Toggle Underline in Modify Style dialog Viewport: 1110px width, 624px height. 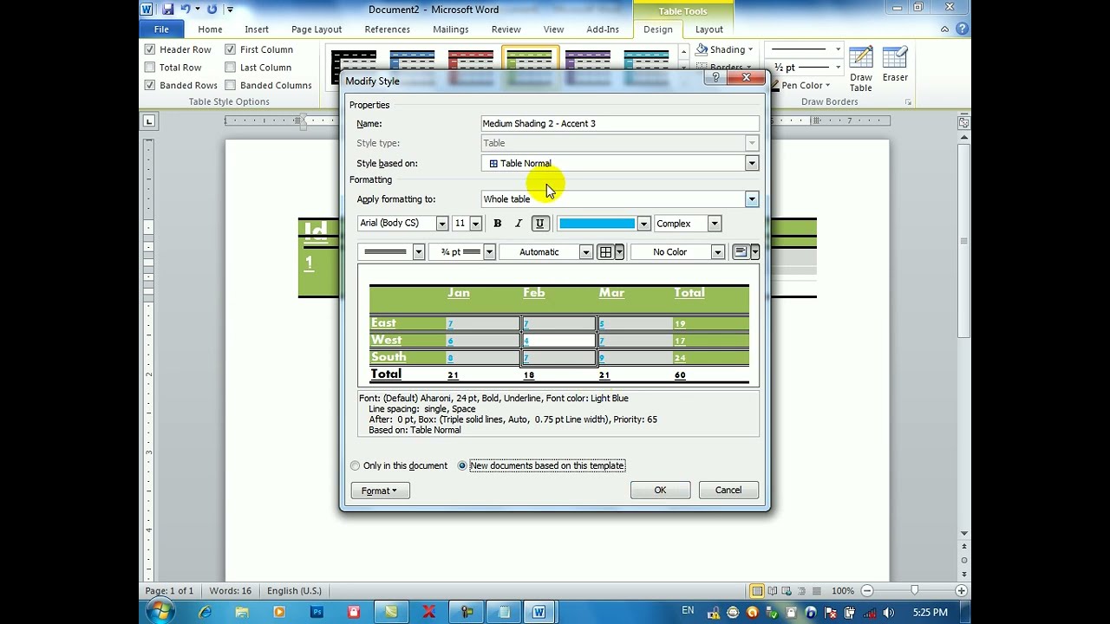(539, 224)
